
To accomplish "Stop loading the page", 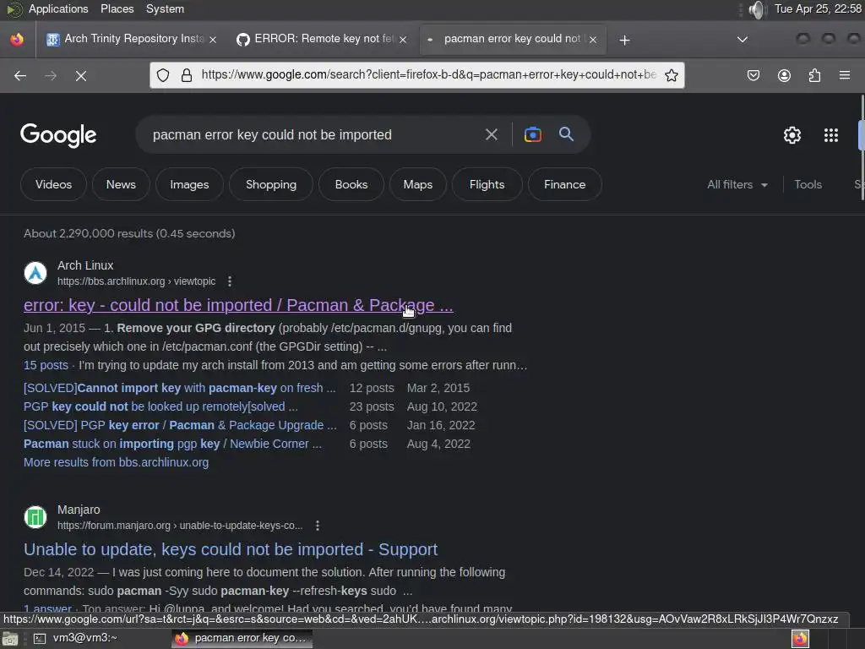I will [x=80, y=75].
